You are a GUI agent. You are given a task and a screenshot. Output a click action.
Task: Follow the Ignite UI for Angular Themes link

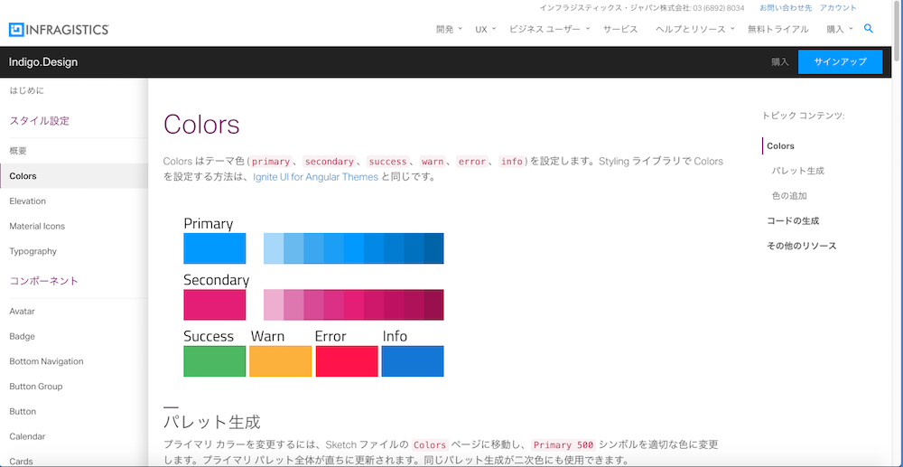click(x=315, y=177)
